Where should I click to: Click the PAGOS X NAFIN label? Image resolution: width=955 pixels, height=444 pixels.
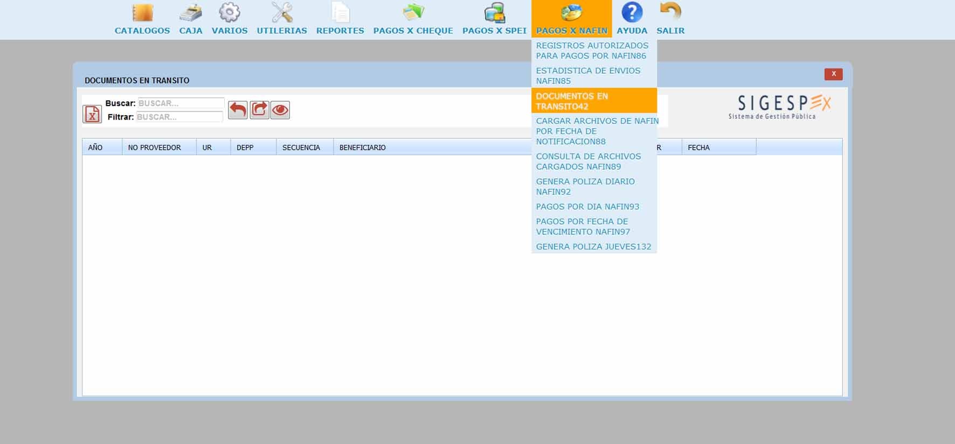(572, 31)
